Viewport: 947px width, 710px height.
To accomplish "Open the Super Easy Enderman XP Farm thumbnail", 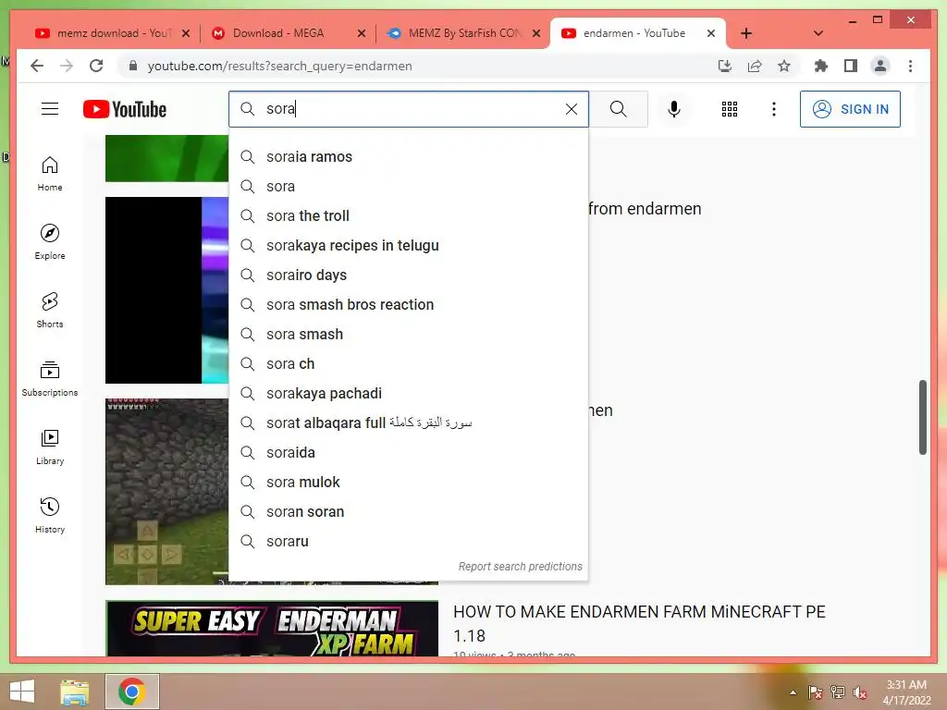I will click(x=272, y=628).
